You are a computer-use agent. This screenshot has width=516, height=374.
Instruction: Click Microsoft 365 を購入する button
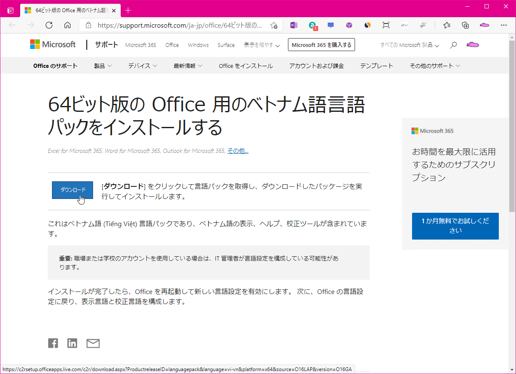click(x=322, y=45)
